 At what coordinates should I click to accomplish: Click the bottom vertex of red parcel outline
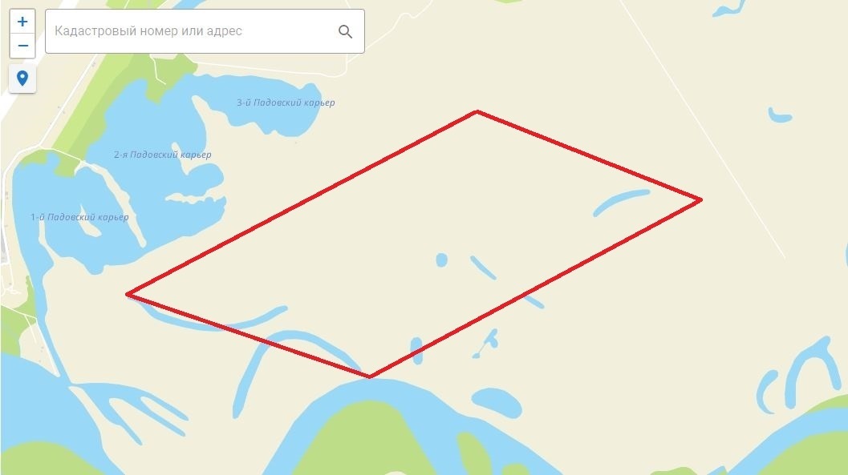(369, 376)
